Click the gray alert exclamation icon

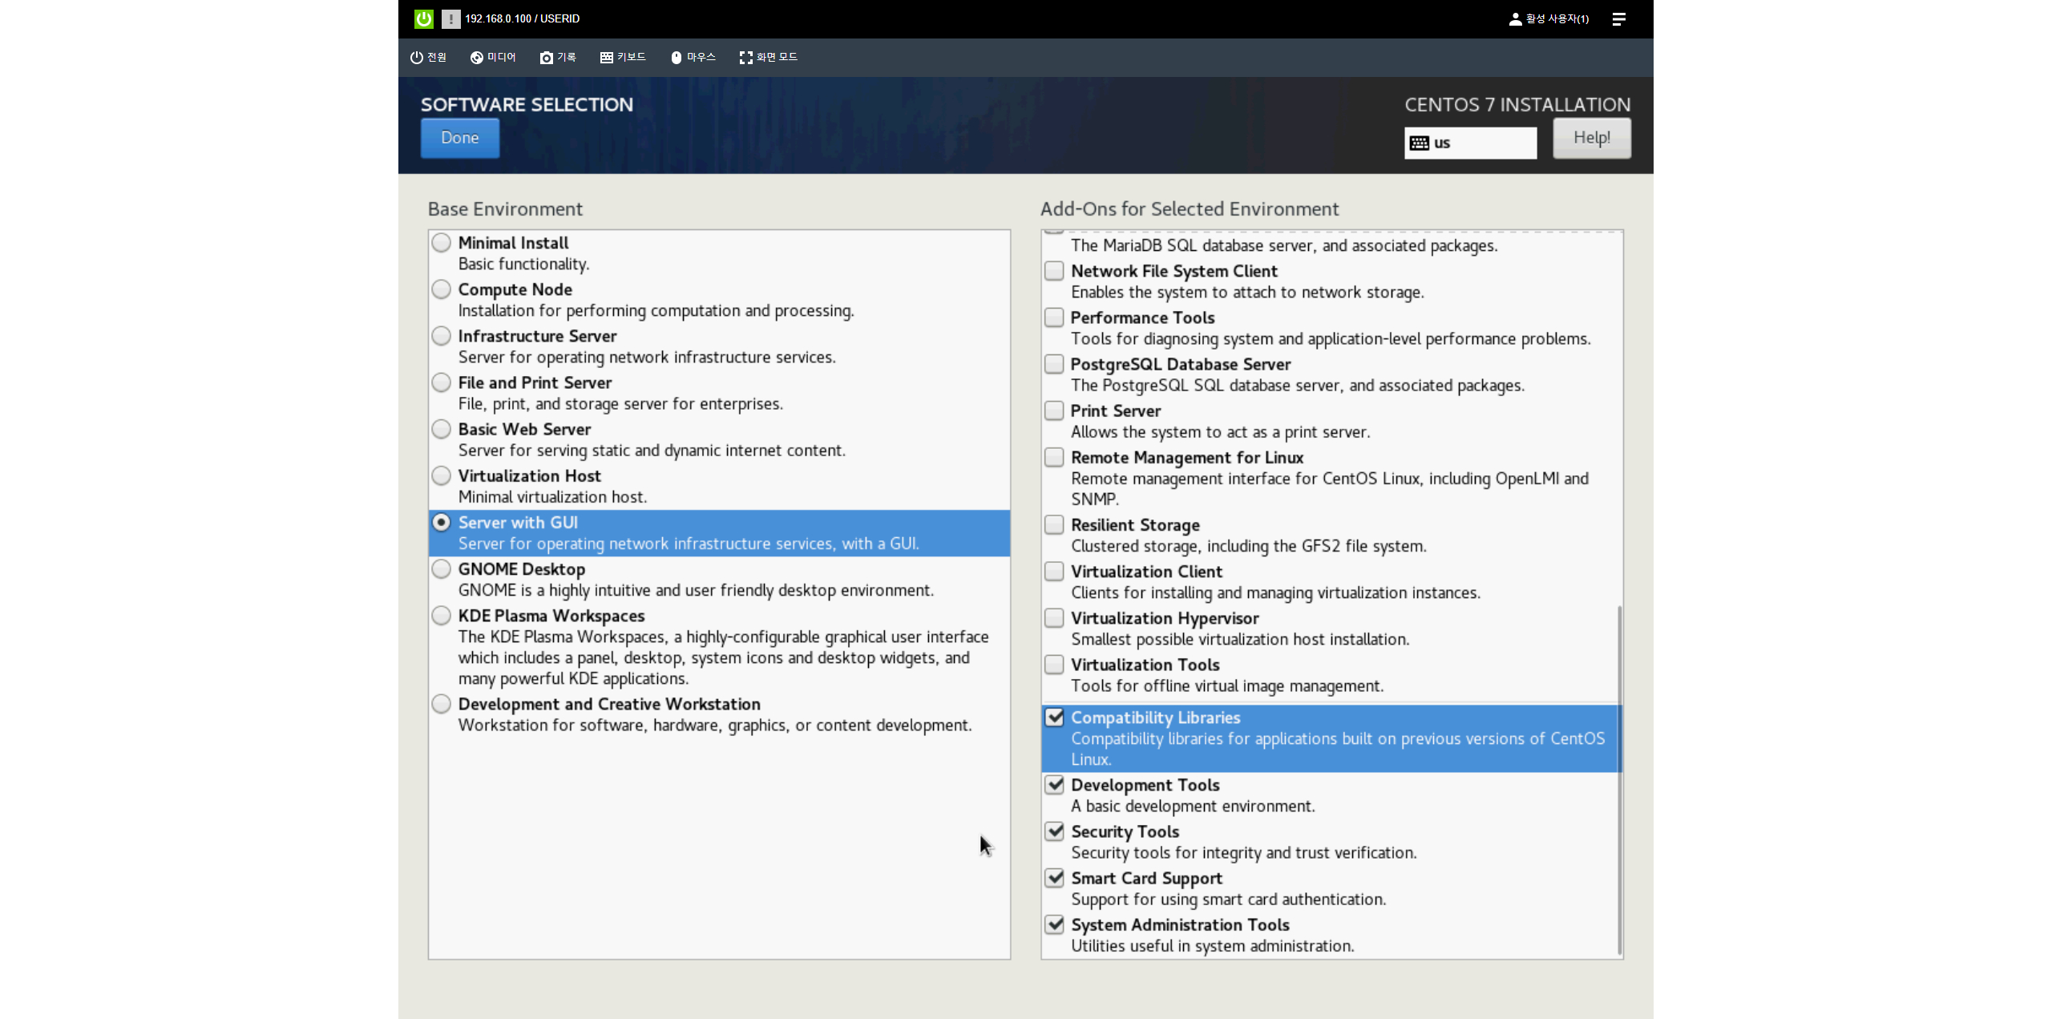tap(450, 18)
